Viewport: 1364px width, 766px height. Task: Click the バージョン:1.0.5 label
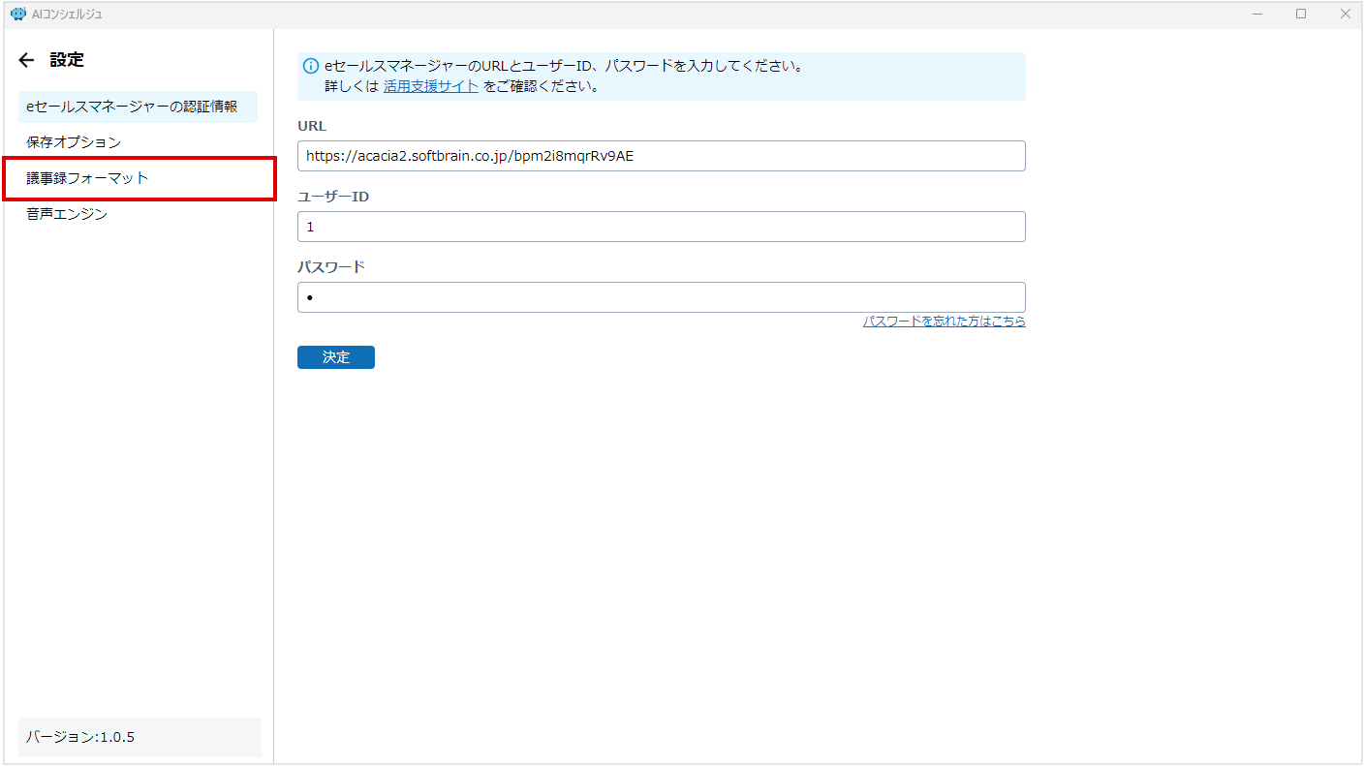80,737
